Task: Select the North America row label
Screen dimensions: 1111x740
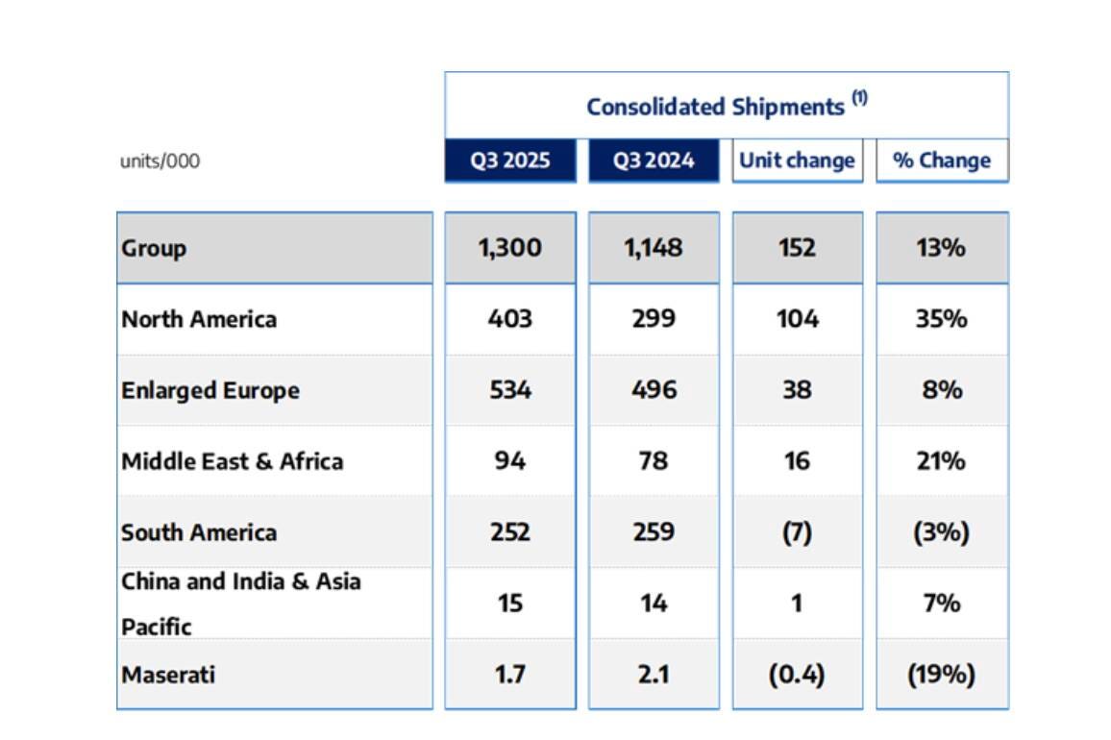Action: click(199, 319)
